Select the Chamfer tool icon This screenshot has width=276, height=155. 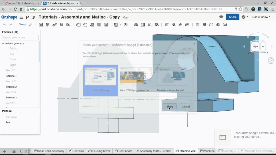click(85, 25)
